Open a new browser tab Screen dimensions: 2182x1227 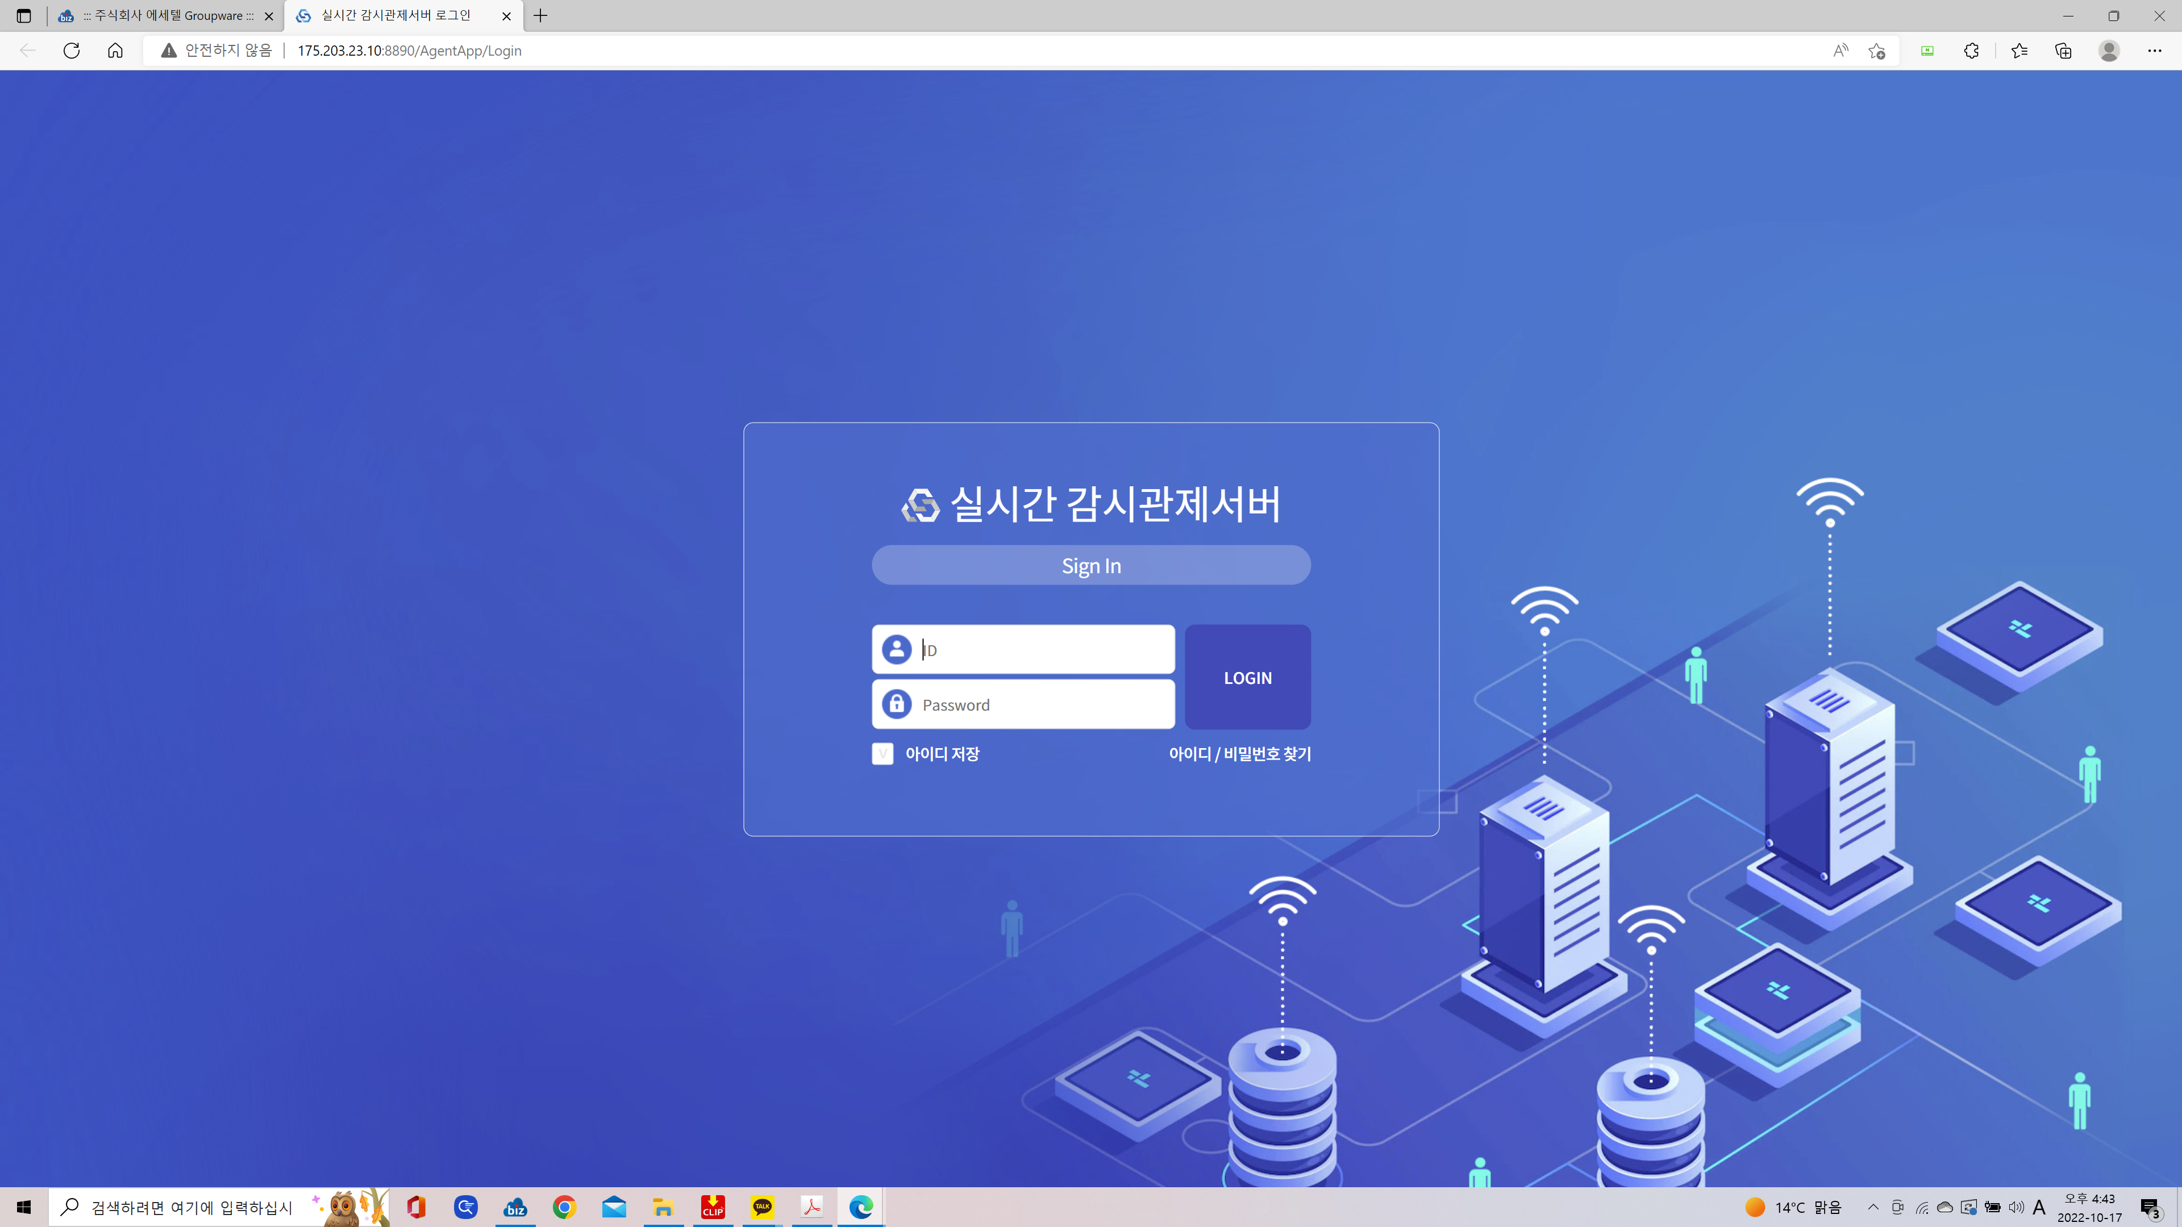[x=540, y=16]
